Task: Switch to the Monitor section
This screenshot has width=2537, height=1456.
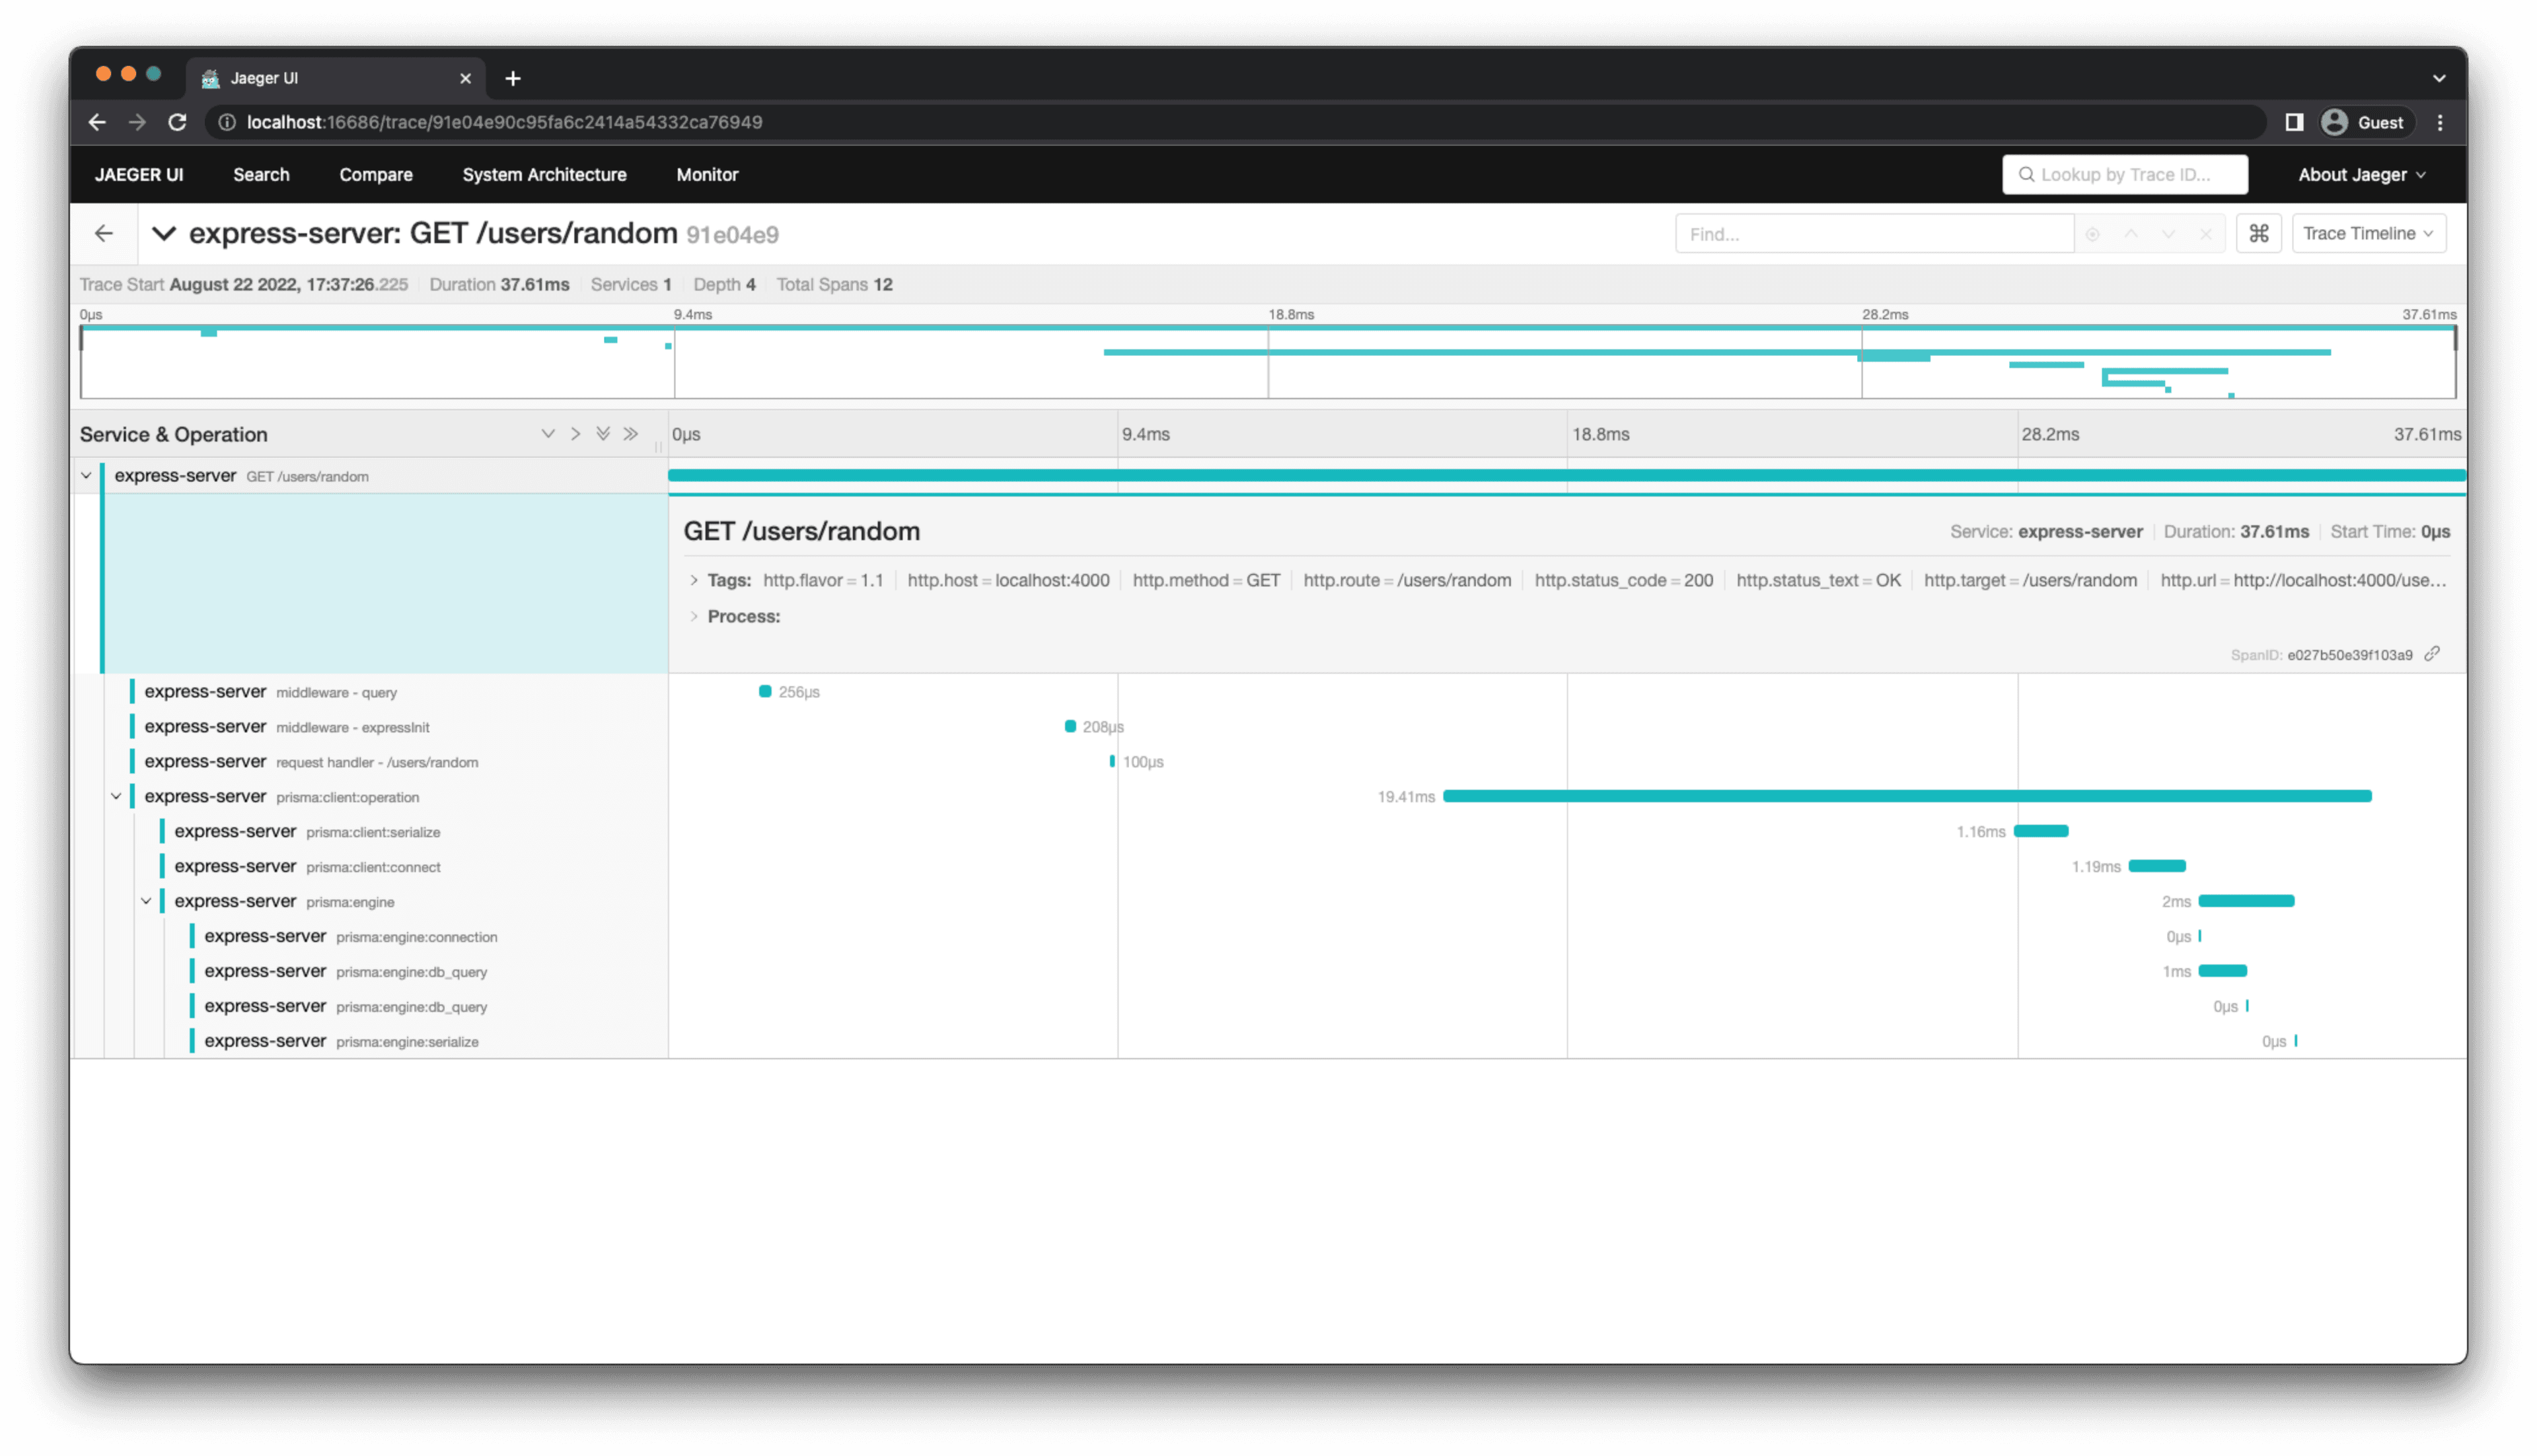Action: 708,174
